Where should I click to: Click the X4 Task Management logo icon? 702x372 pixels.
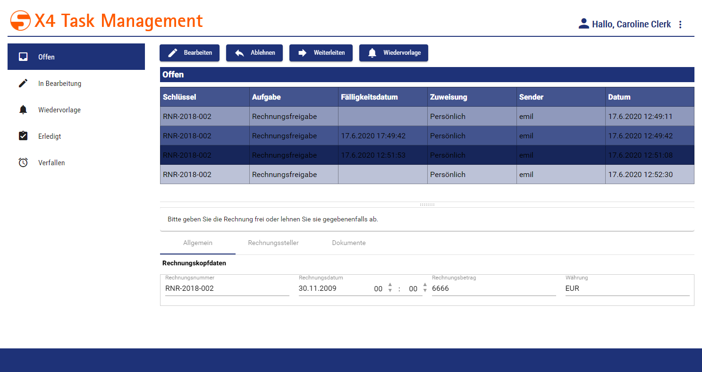click(x=20, y=21)
